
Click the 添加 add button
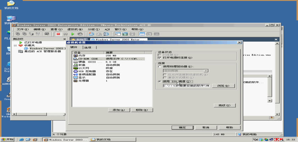[x=119, y=110]
